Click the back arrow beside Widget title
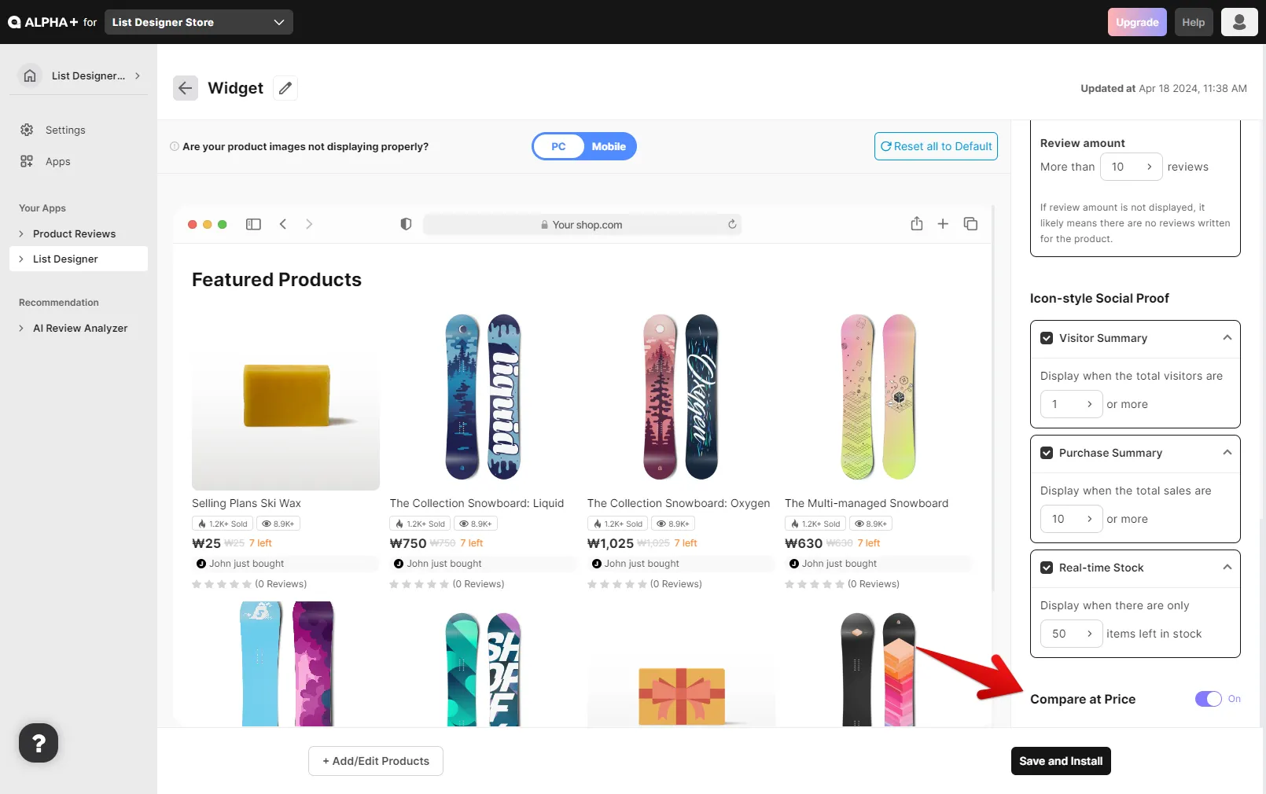Viewport: 1266px width, 794px height. click(x=185, y=88)
